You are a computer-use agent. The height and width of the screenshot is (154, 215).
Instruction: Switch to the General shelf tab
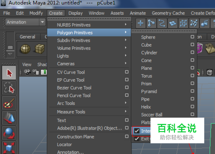28,37
